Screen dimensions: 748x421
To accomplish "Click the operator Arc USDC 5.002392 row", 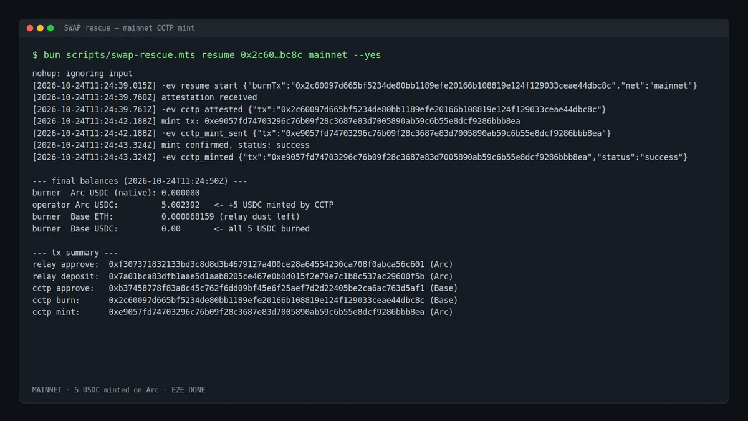I will [x=183, y=205].
